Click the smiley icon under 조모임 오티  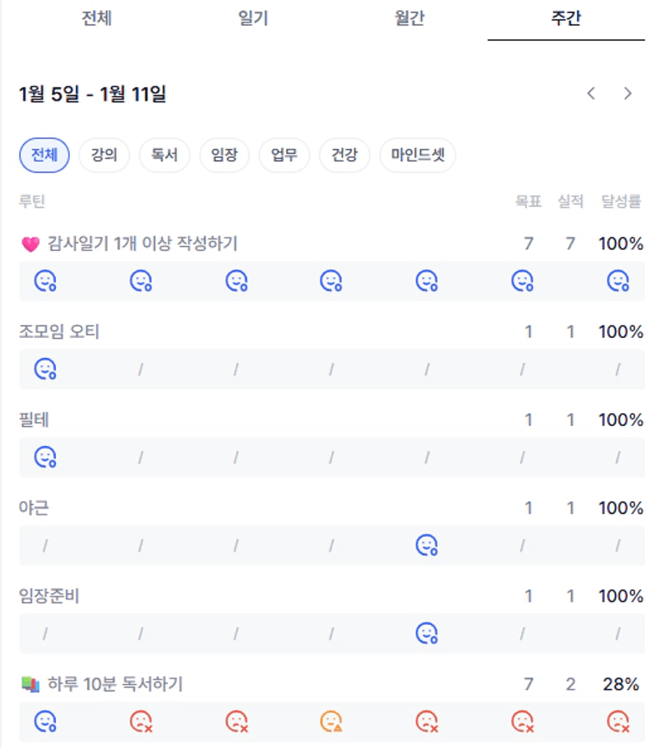tap(45, 369)
